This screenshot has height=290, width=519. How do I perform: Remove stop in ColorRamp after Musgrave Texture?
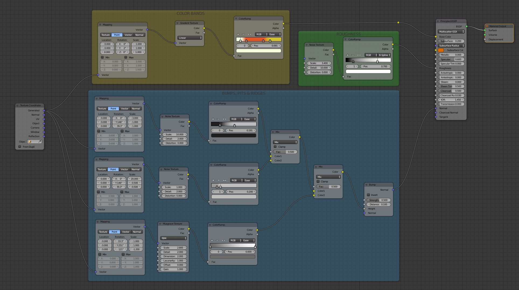click(x=217, y=241)
